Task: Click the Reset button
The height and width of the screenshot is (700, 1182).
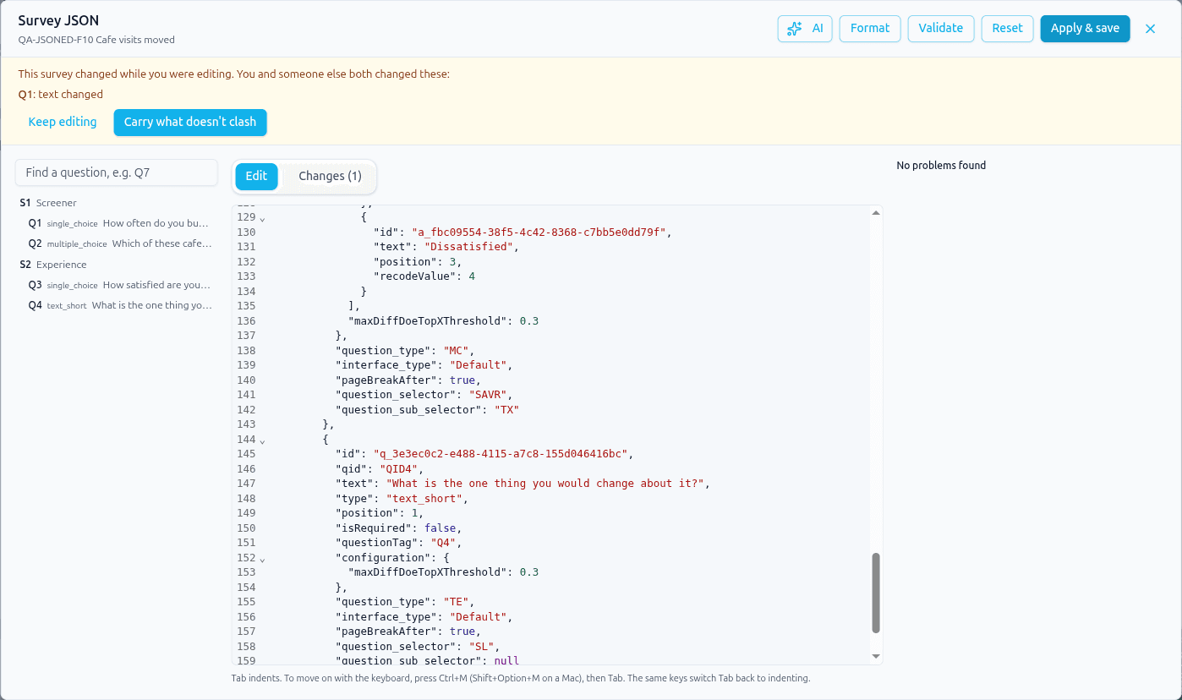Action: pos(1007,29)
